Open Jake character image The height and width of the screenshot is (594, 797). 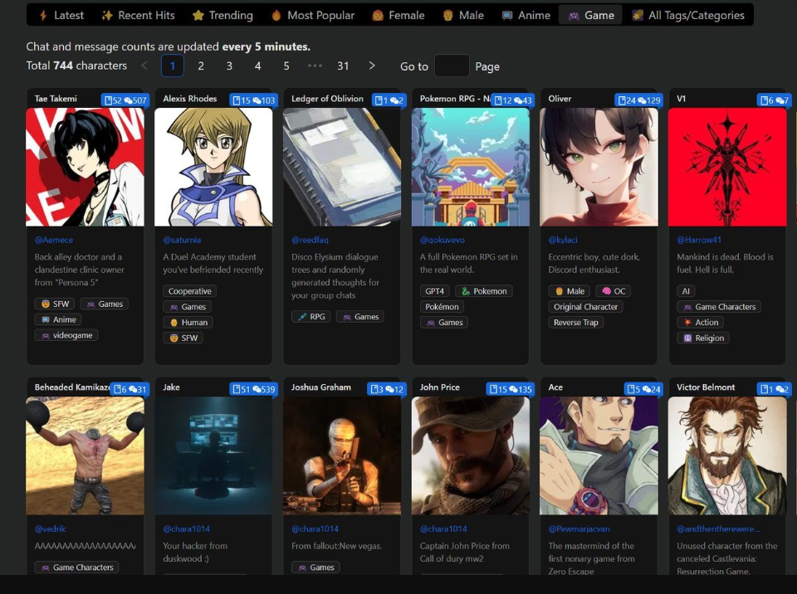click(x=213, y=455)
